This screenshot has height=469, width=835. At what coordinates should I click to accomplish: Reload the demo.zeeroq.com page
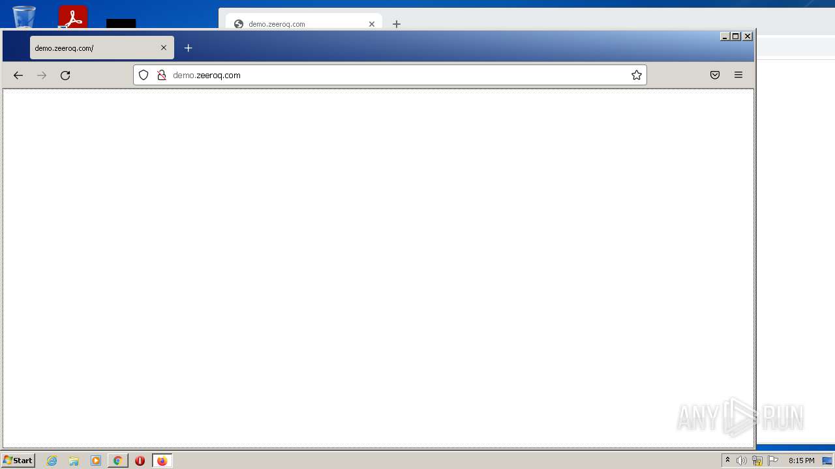pos(65,76)
